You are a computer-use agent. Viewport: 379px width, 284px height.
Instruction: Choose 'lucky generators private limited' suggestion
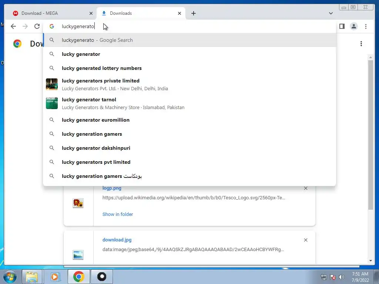[189, 84]
